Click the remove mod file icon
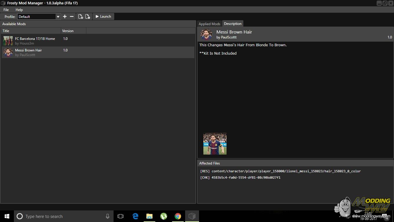 coord(87,16)
